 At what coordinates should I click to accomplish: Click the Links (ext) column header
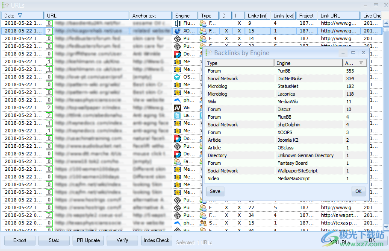click(283, 16)
